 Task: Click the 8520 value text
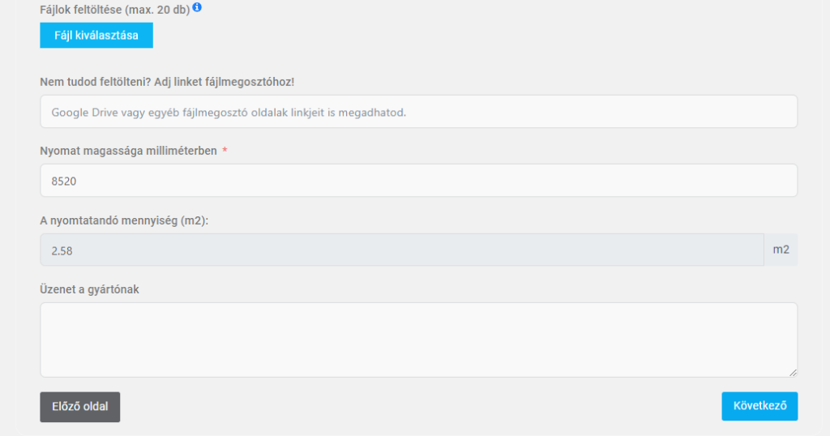64,182
